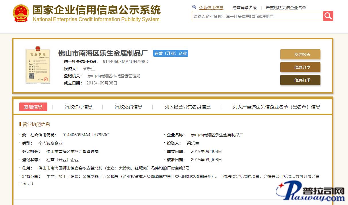Click the 在营（开业）企业 status badge
This screenshot has height=205, width=348.
pyautogui.click(x=170, y=53)
